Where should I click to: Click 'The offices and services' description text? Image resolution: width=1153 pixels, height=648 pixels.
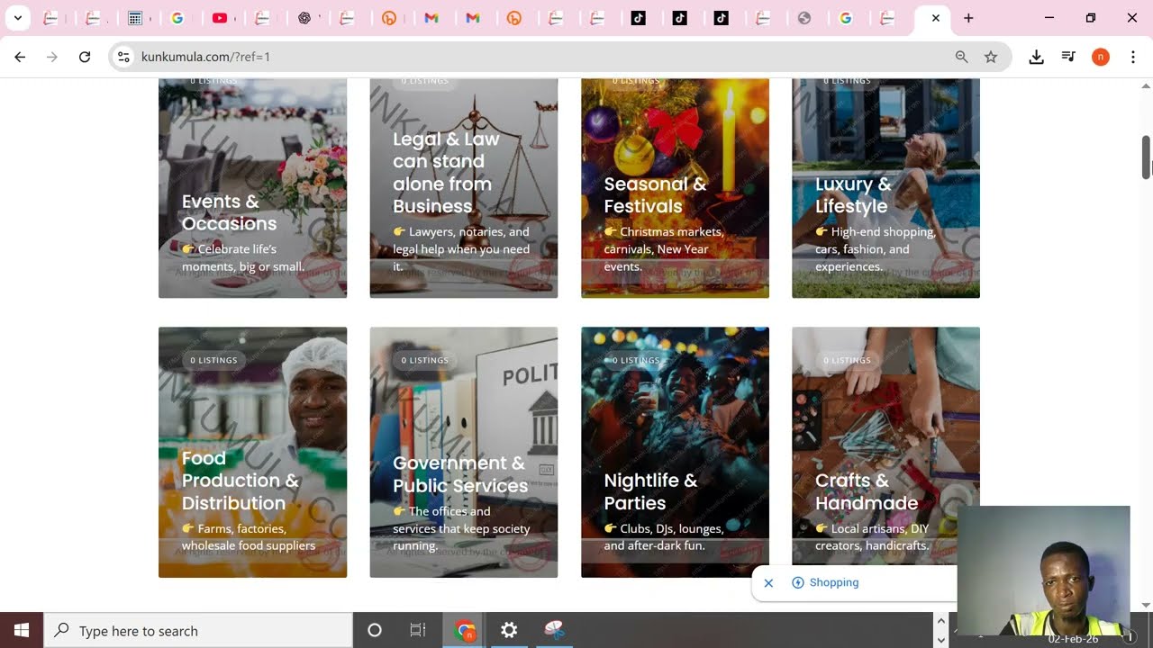pos(461,528)
